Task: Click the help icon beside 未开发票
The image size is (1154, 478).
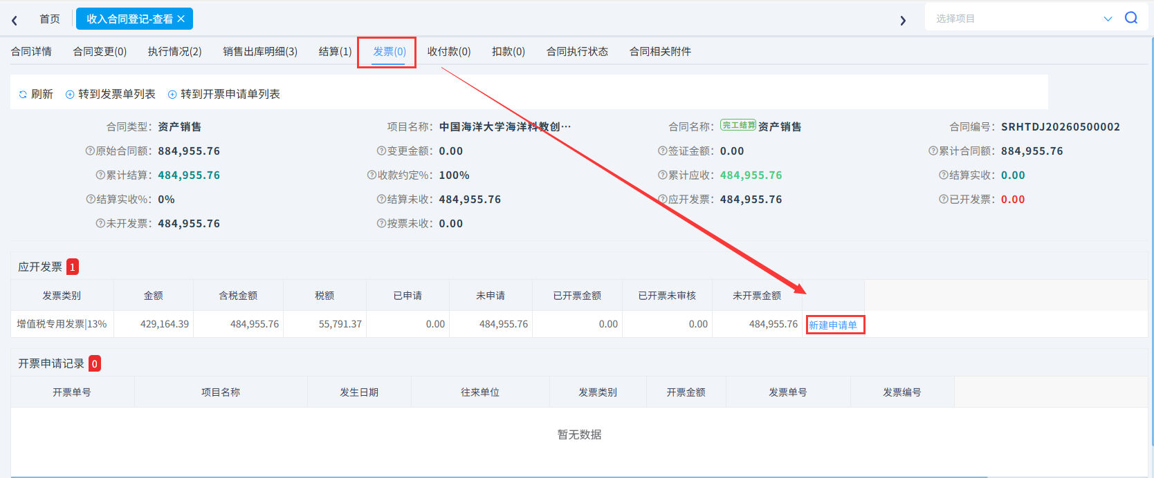Action: click(100, 223)
